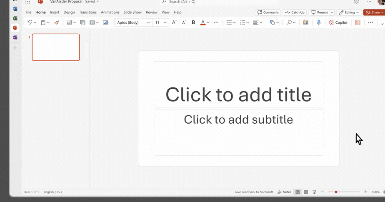Open the Editing mode dropdown
The height and width of the screenshot is (202, 385).
tap(349, 12)
